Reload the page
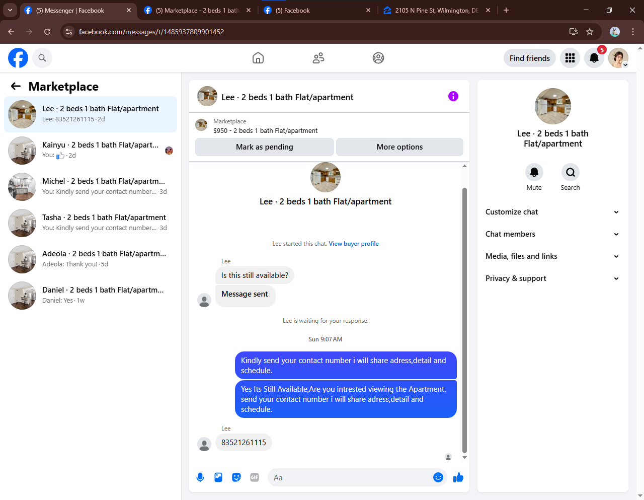 pos(47,32)
